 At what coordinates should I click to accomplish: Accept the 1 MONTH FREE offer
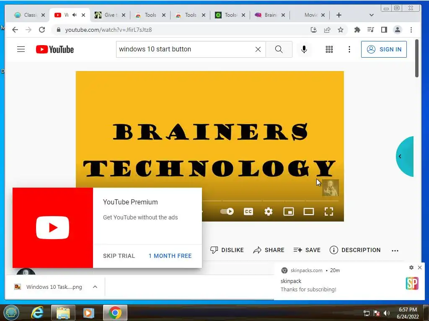point(170,256)
